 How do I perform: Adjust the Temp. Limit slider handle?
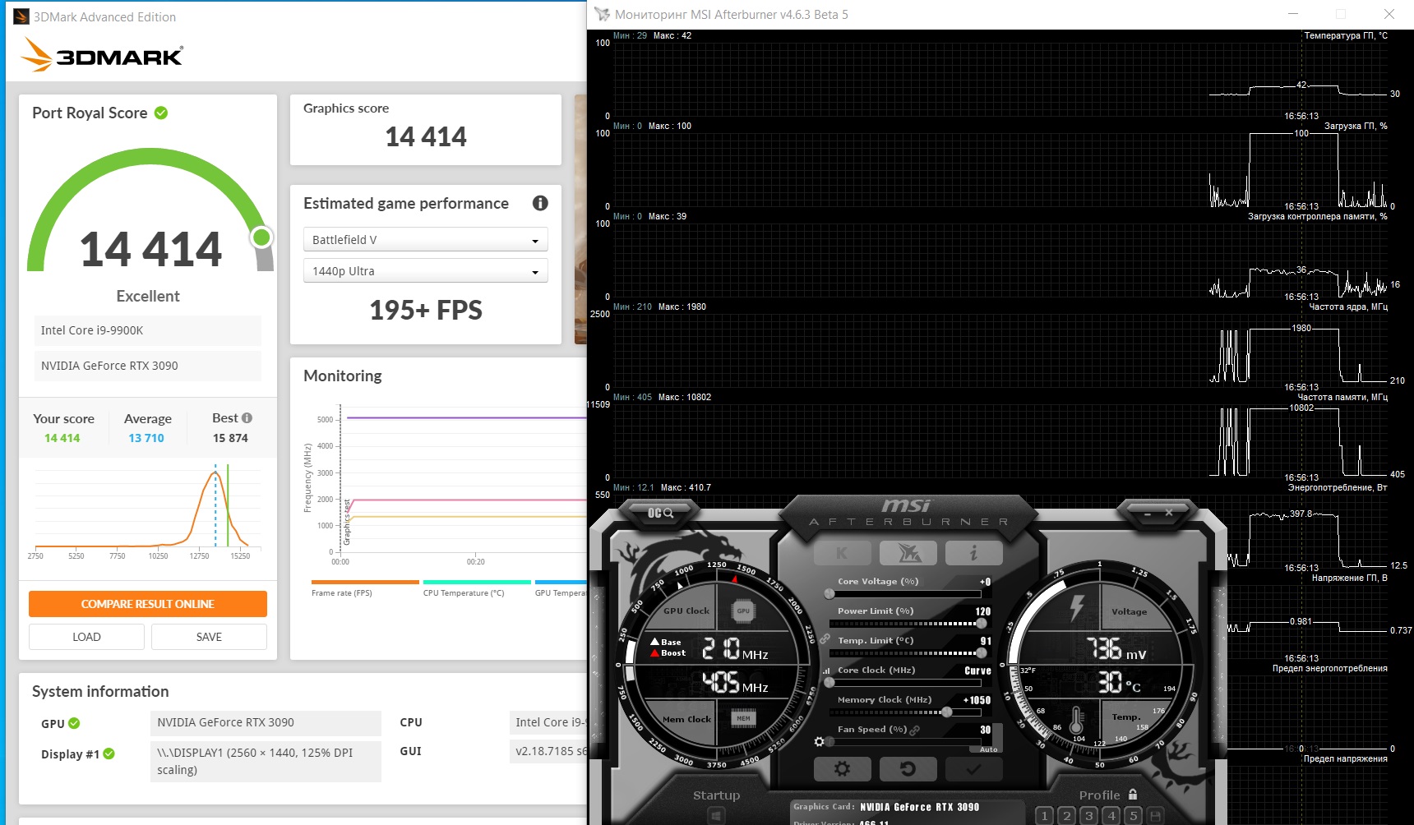(x=981, y=652)
